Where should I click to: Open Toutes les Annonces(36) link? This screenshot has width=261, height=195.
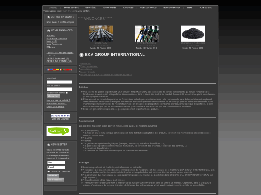click(60, 53)
